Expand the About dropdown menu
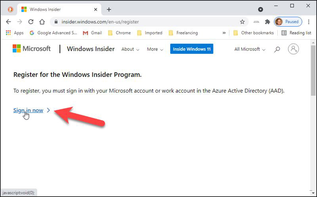The height and width of the screenshot is (197, 317). click(130, 49)
